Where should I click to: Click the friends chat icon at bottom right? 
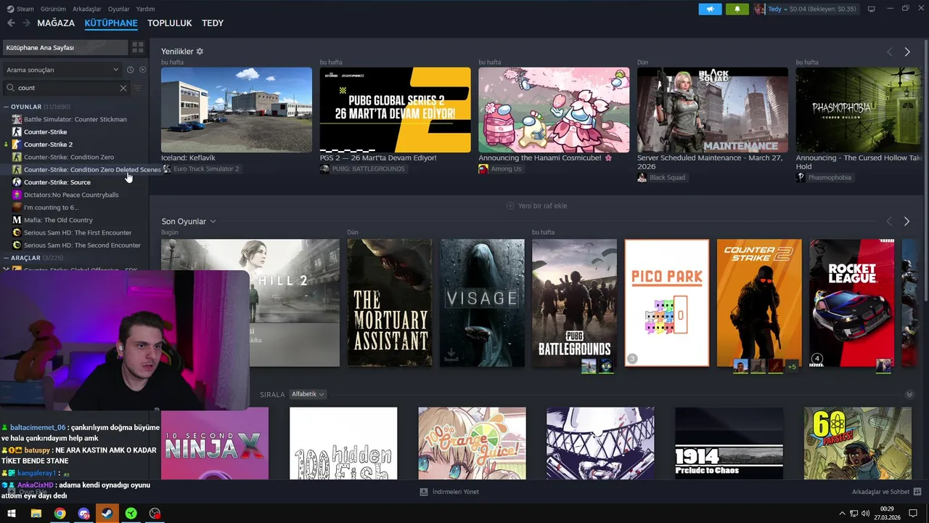coord(917,492)
